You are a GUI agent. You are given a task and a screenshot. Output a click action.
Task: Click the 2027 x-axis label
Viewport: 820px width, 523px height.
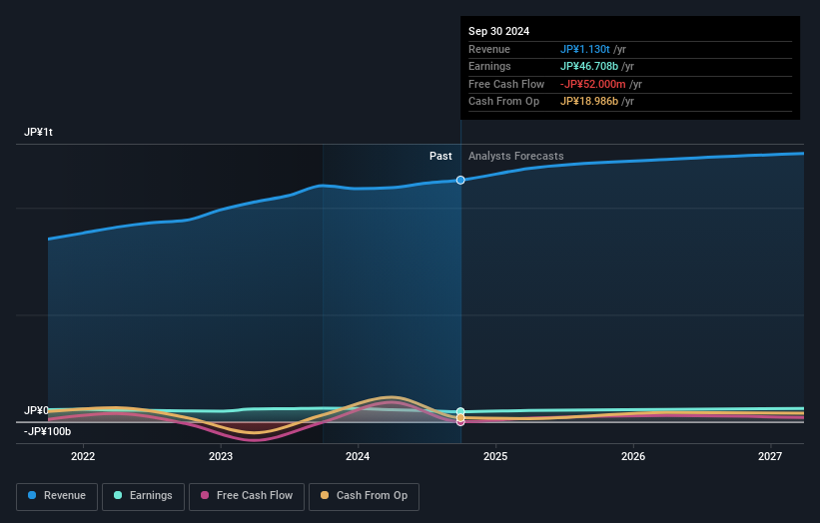click(x=770, y=457)
